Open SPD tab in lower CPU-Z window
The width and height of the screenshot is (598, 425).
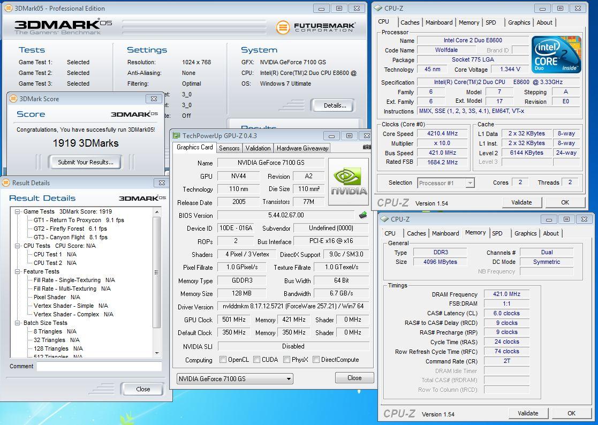(497, 233)
